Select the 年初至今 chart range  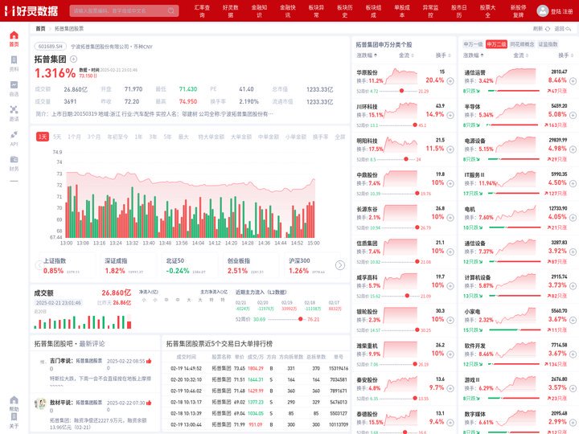click(x=117, y=137)
